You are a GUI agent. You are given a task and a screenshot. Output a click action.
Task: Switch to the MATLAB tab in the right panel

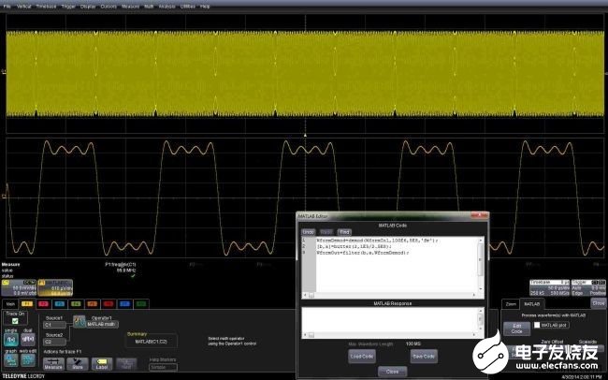click(x=532, y=304)
